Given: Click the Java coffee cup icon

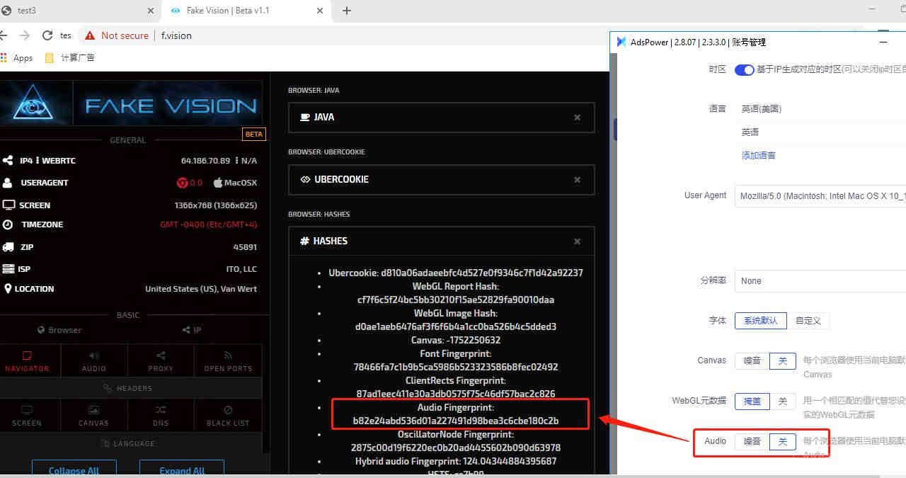Looking at the screenshot, I should click(305, 118).
